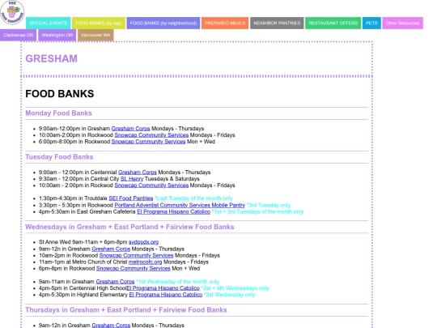The image size is (437, 328).
Task: Select the PETS tab
Action: click(x=371, y=23)
